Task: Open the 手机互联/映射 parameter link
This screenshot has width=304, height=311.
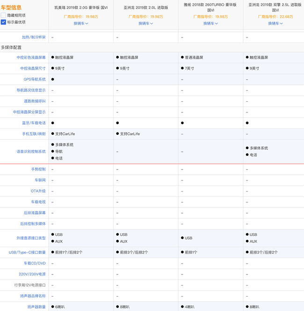Action: tap(34, 134)
